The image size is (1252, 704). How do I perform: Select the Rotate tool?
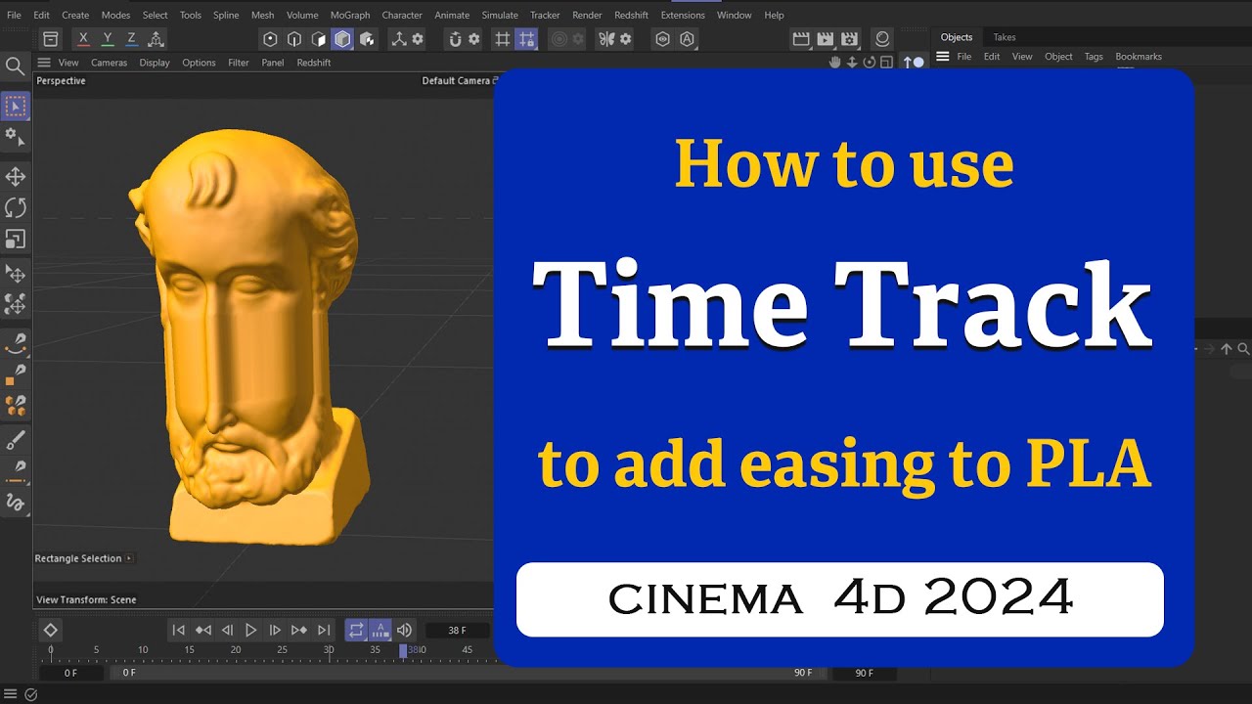15,207
